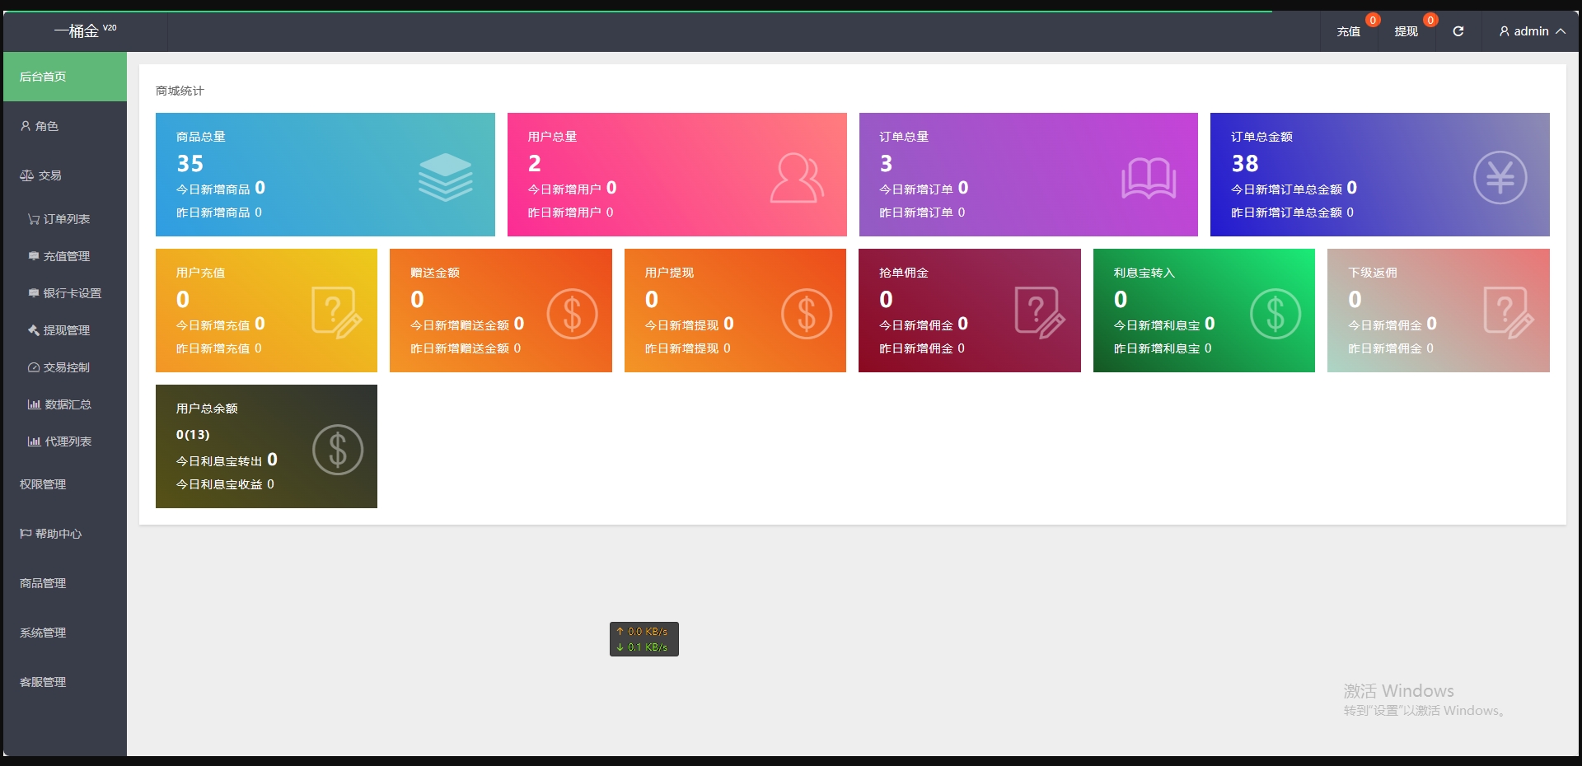Click the 充值 button in top bar

coord(1348,31)
